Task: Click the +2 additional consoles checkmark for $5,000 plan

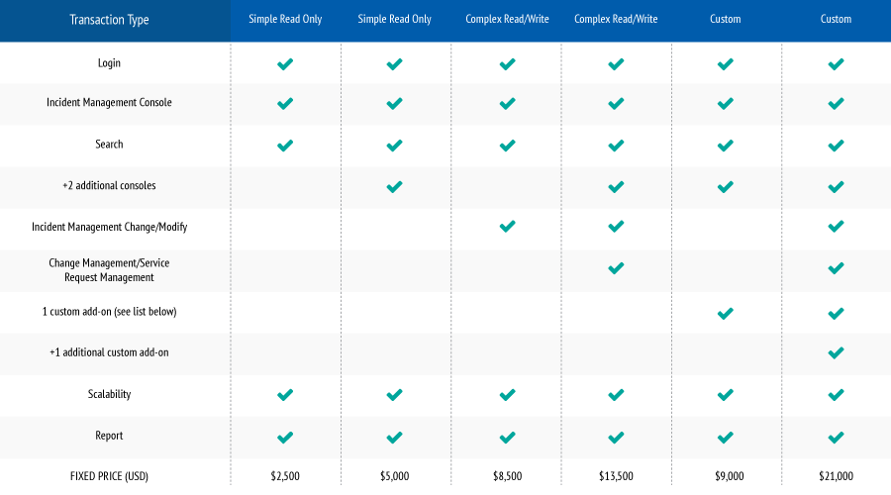Action: point(394,187)
